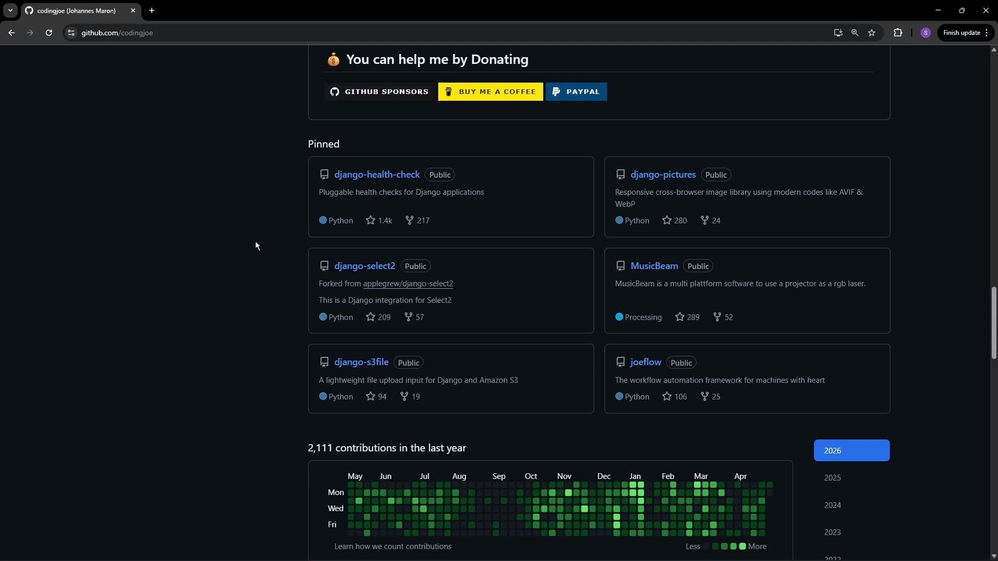The width and height of the screenshot is (998, 561).
Task: View site information icon in address bar
Action: pyautogui.click(x=71, y=33)
